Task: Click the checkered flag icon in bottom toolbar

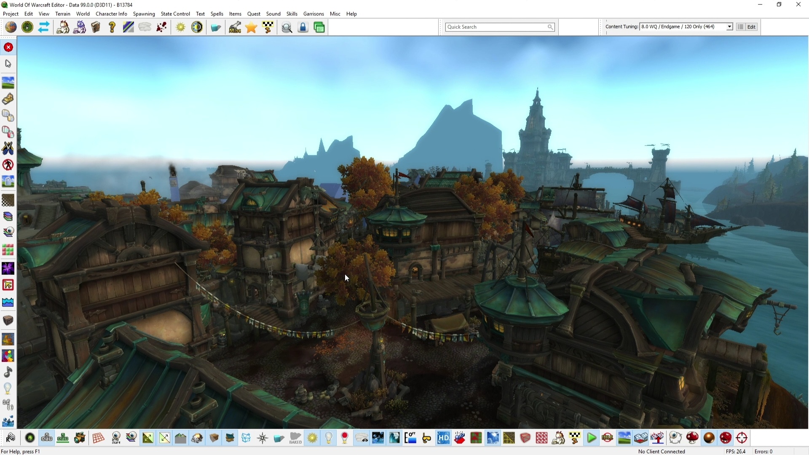Action: 575,438
